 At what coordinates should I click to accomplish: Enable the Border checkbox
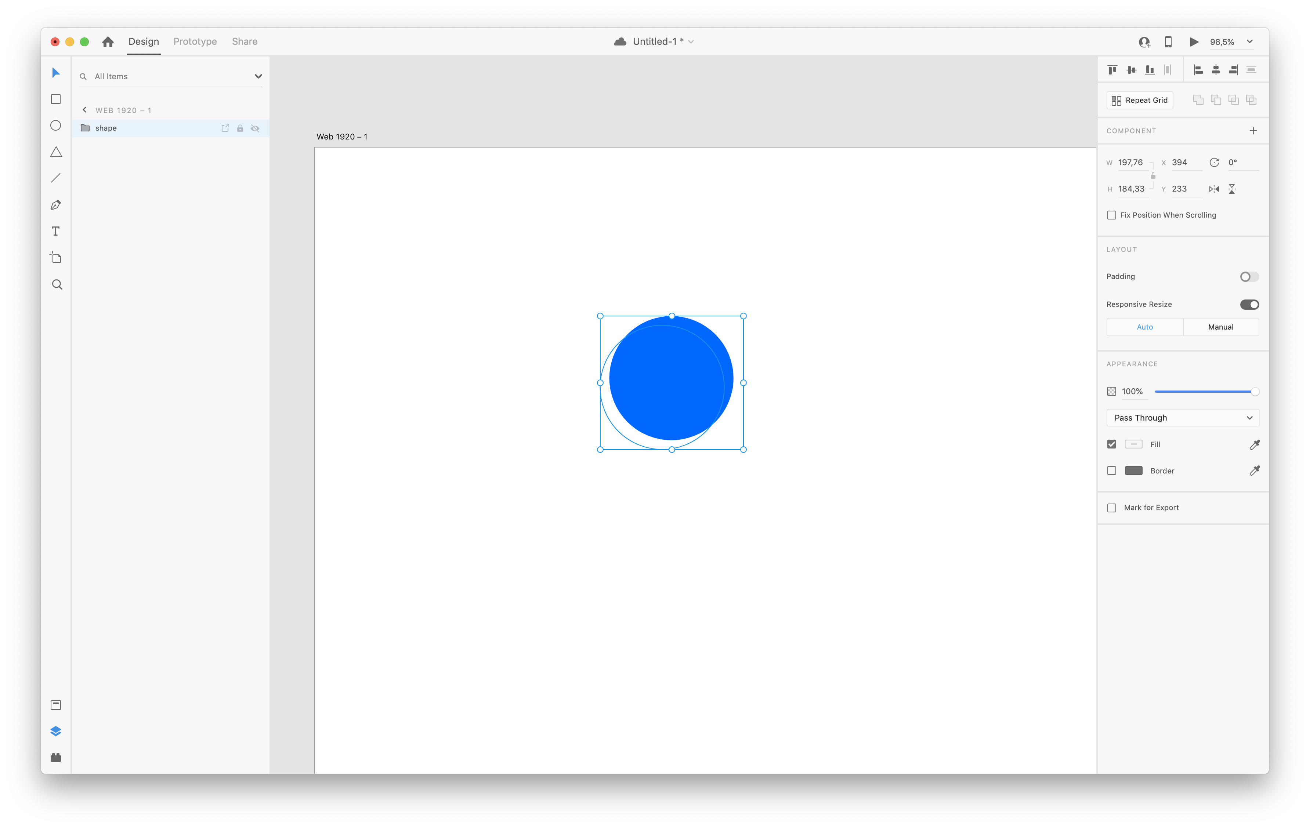(1111, 470)
